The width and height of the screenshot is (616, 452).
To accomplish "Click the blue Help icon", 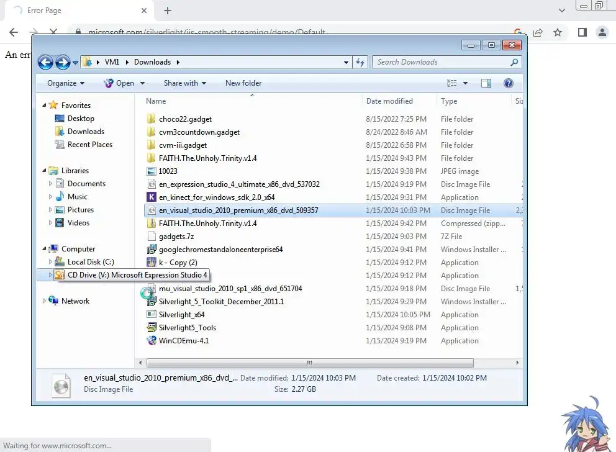I will tap(509, 83).
